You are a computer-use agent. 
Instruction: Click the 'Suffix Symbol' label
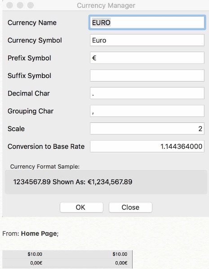point(29,76)
